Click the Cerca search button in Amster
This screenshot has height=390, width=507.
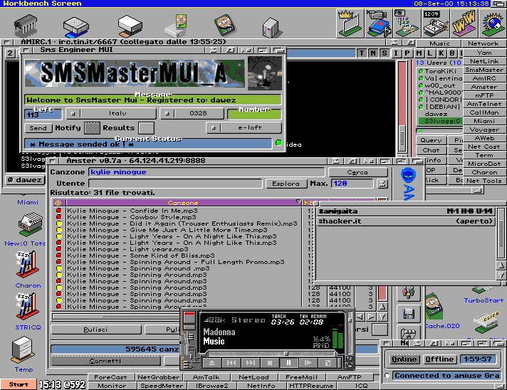pos(357,172)
